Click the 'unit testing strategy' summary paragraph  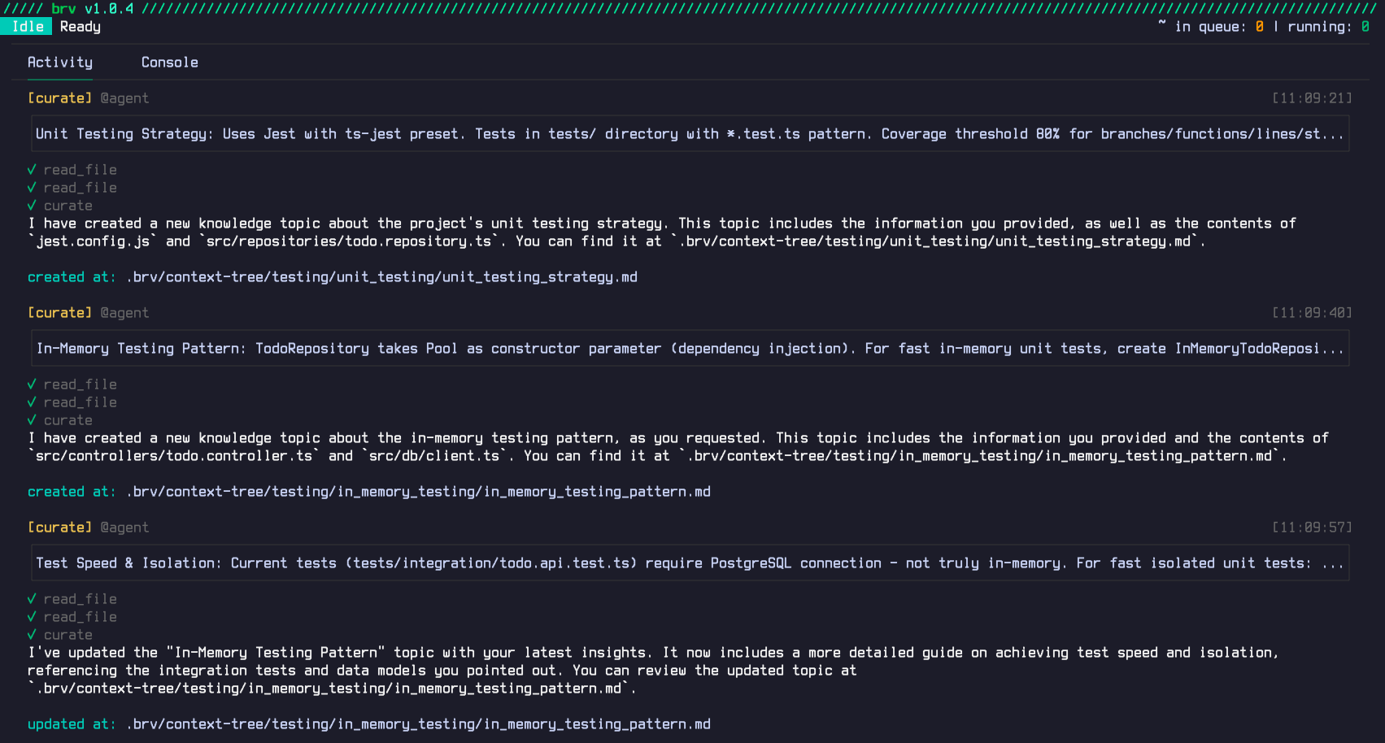(x=662, y=232)
